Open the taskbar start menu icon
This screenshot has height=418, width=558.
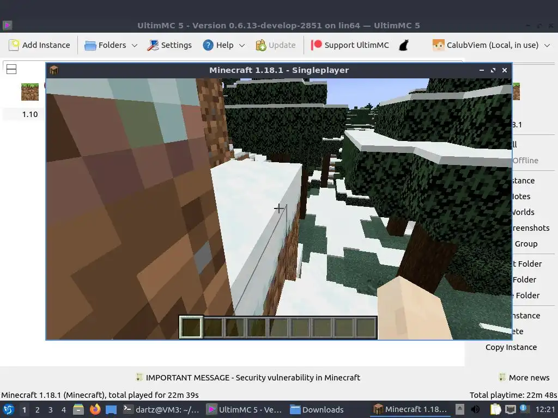click(9, 409)
